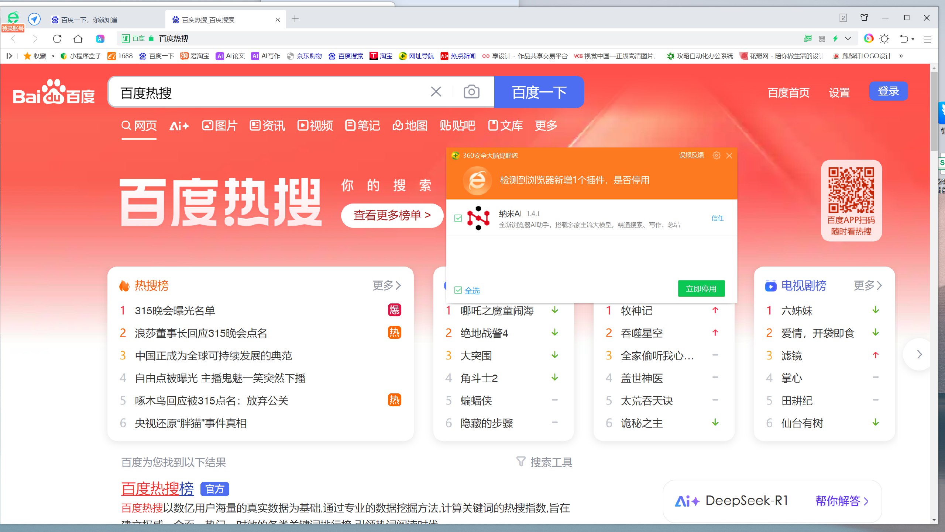Click the blue 登录 button
The image size is (945, 532).
pos(888,91)
